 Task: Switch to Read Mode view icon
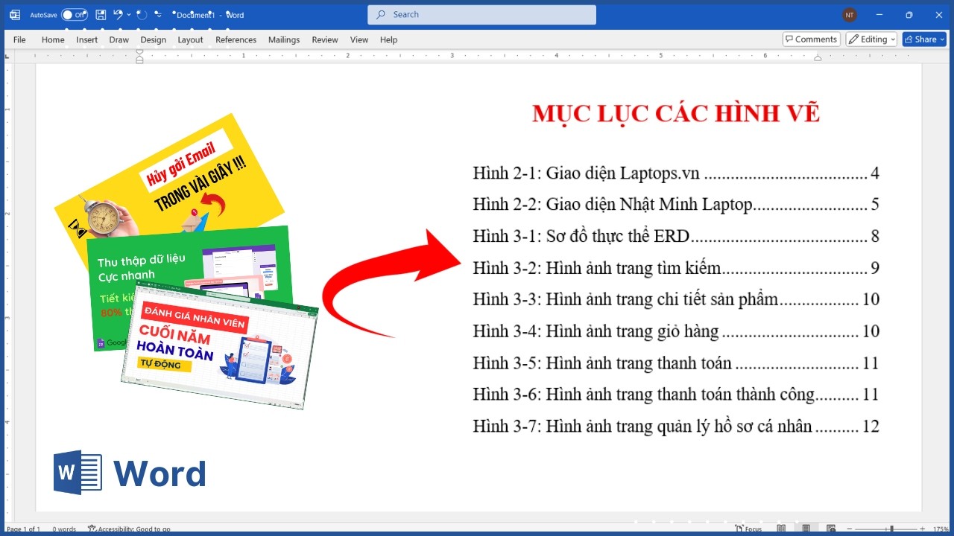pyautogui.click(x=781, y=529)
